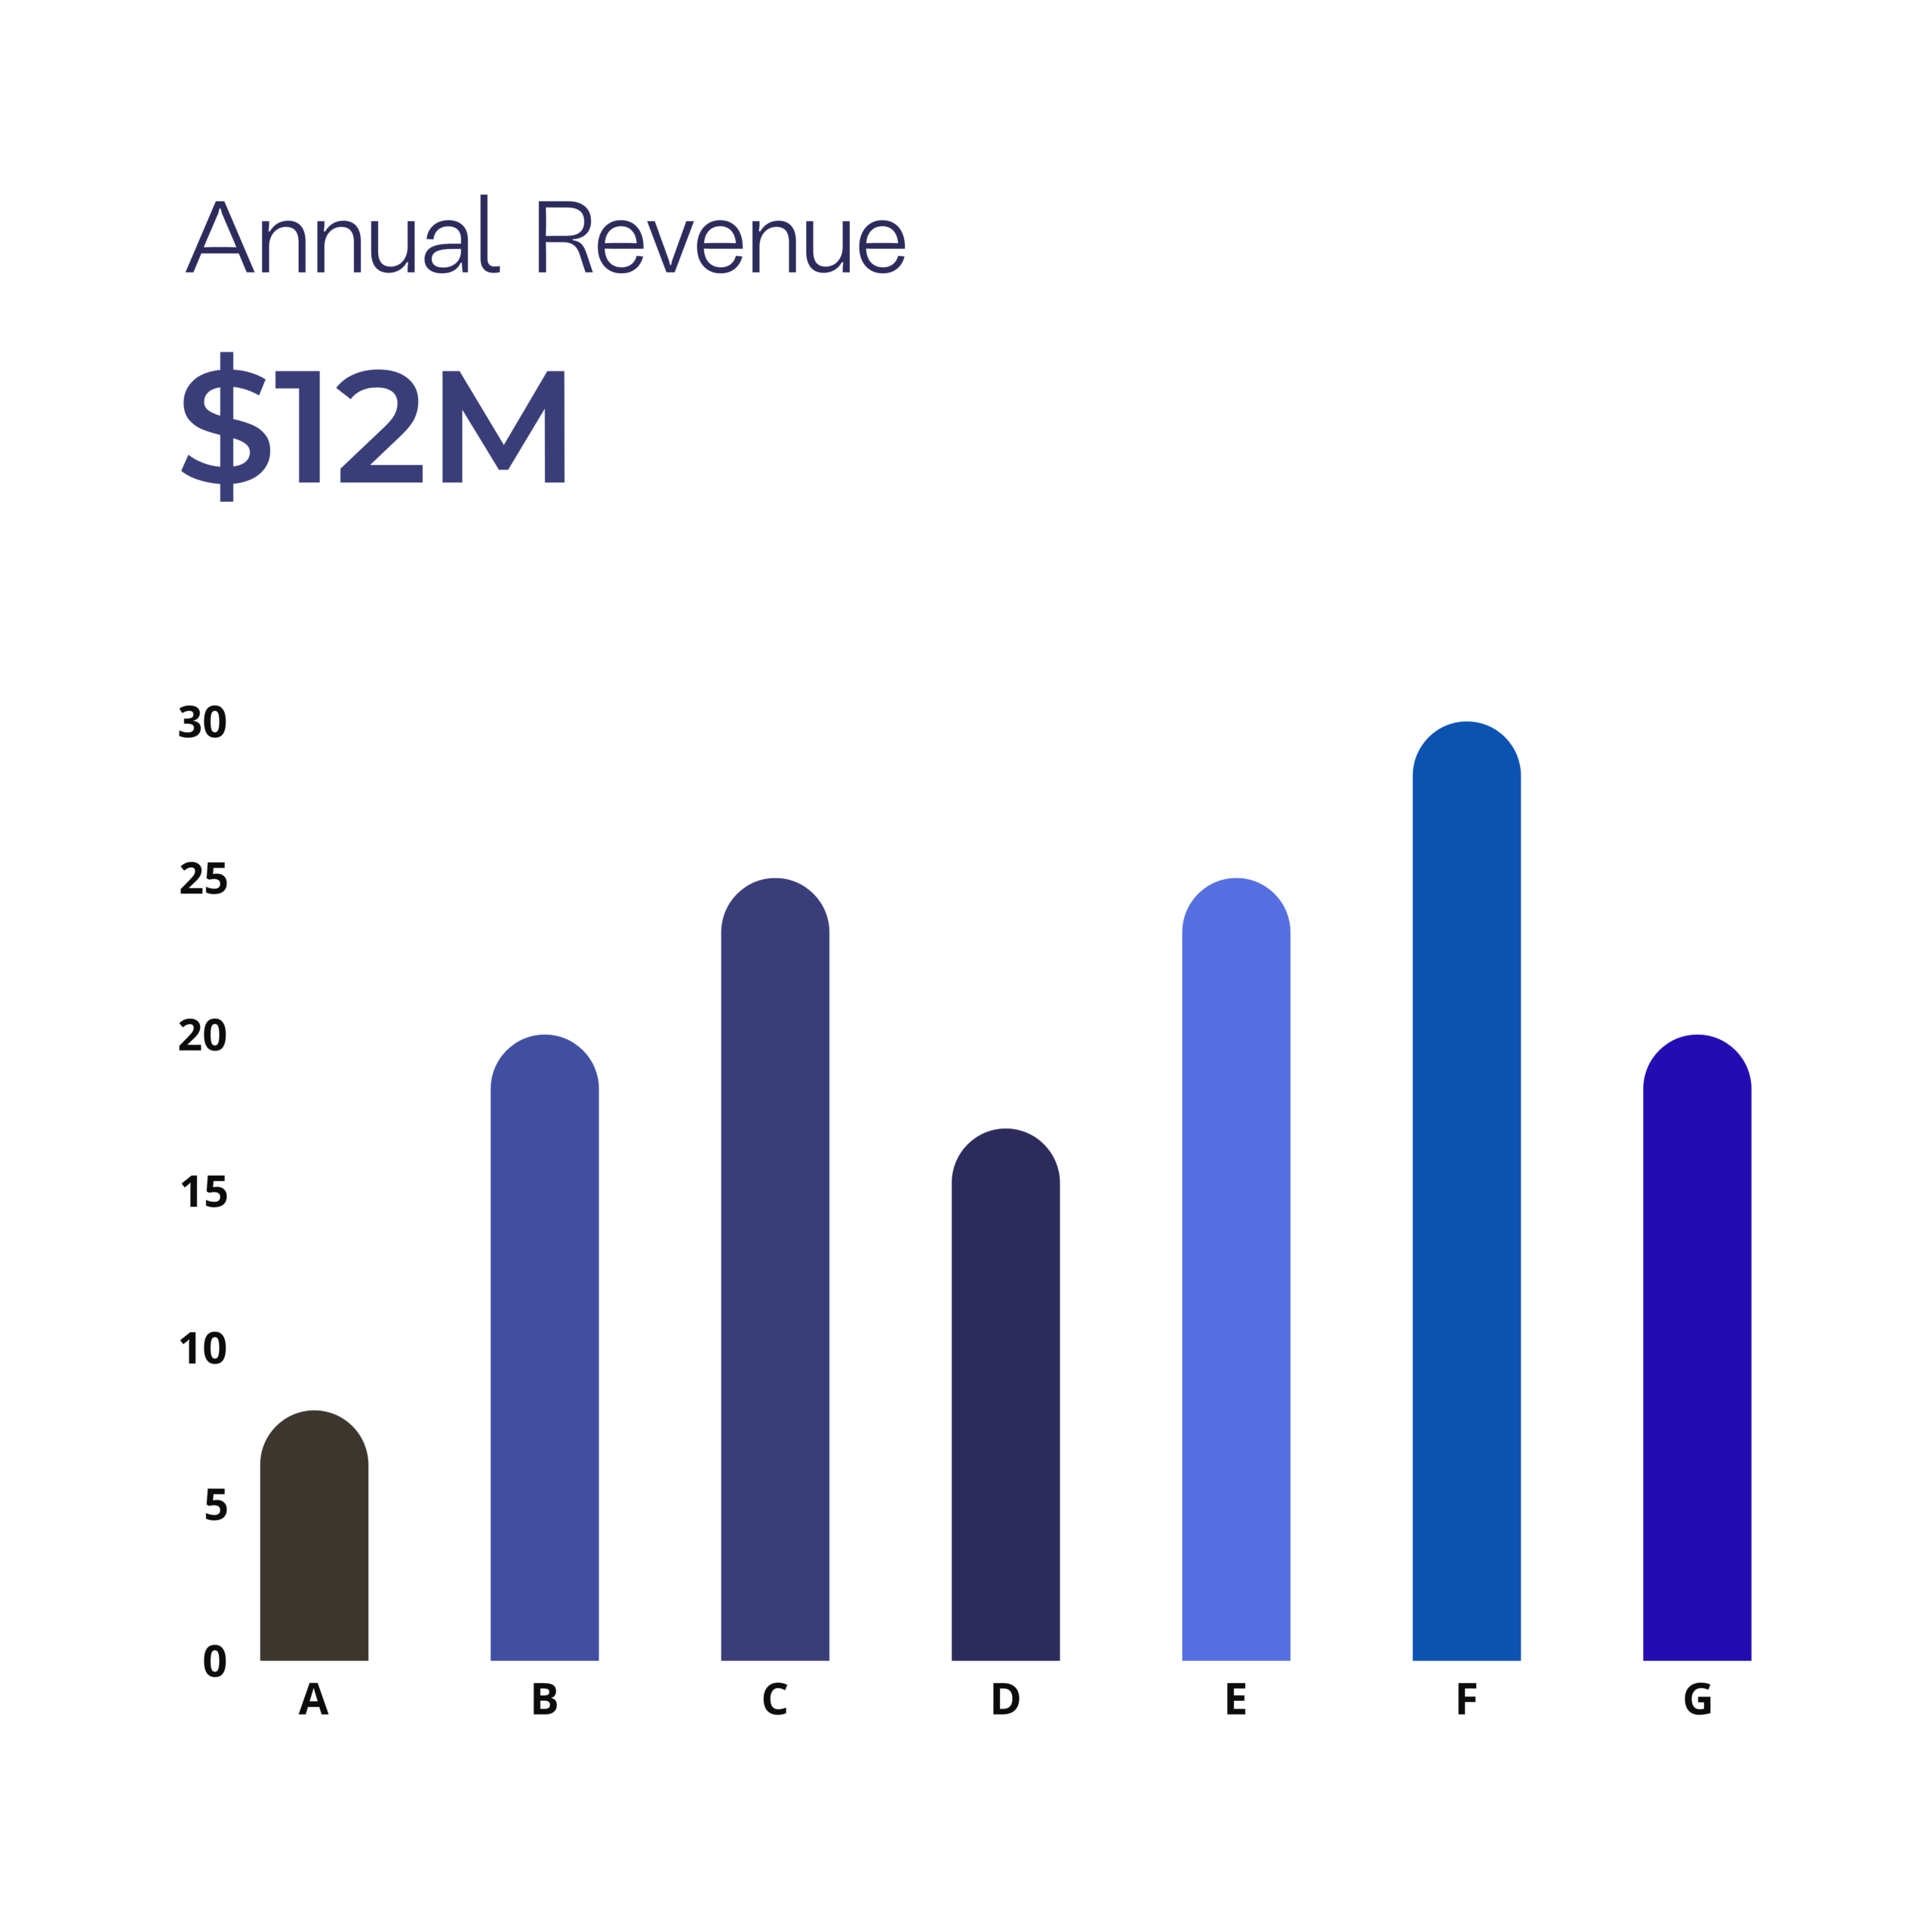1932x1932 pixels.
Task: Click the x-axis letter F label
Action: [x=1466, y=1699]
